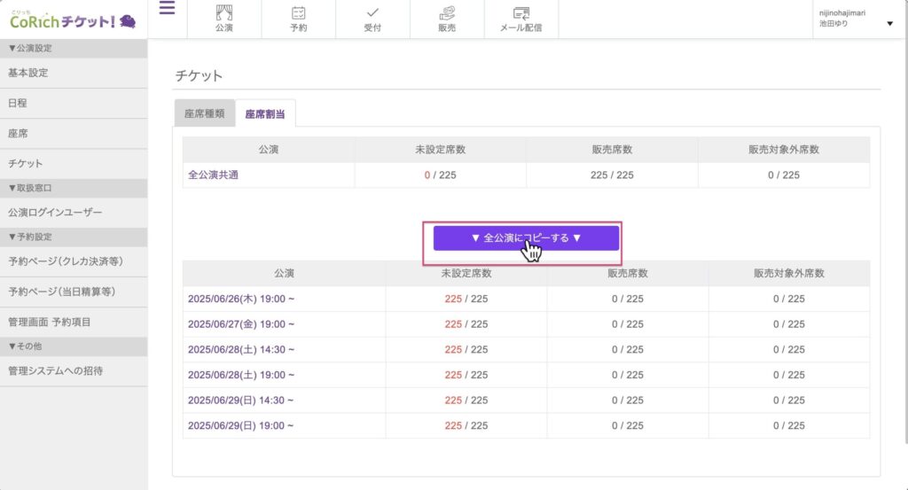The height and width of the screenshot is (490, 908).
Task: Open the 販売 sales icon
Action: [x=447, y=13]
